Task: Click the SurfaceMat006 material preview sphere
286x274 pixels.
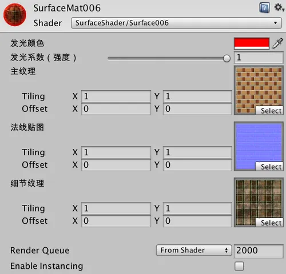Action: point(15,15)
